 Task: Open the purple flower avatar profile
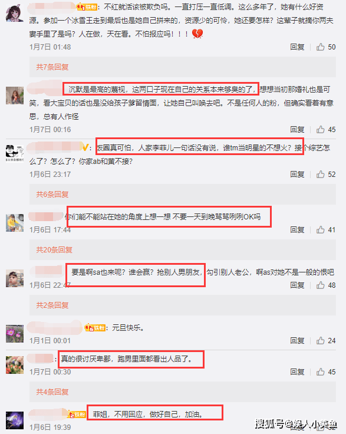[15, 334]
